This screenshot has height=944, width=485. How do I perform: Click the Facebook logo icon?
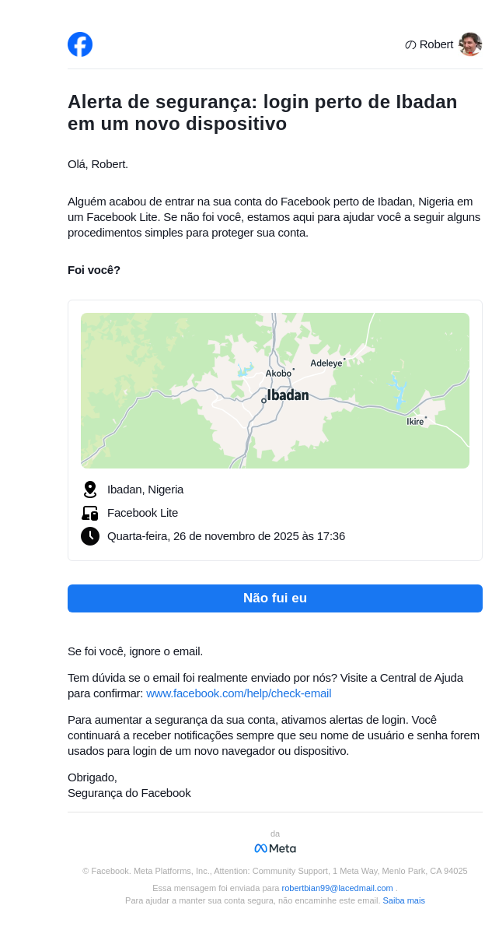(x=80, y=44)
